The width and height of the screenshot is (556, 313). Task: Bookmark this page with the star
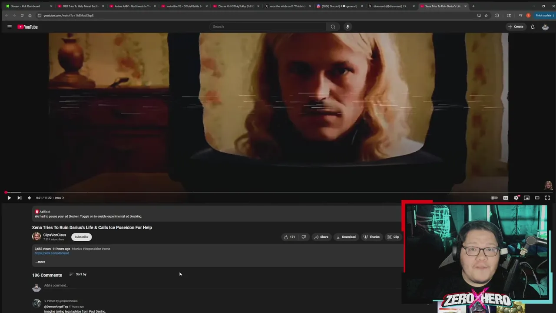486,15
